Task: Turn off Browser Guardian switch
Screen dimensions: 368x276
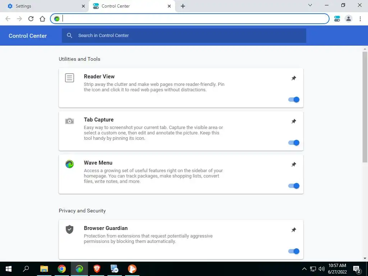Action: (x=294, y=251)
